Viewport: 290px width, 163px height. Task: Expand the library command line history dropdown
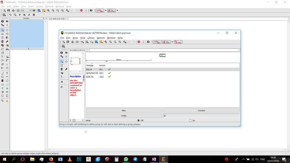pos(239,50)
